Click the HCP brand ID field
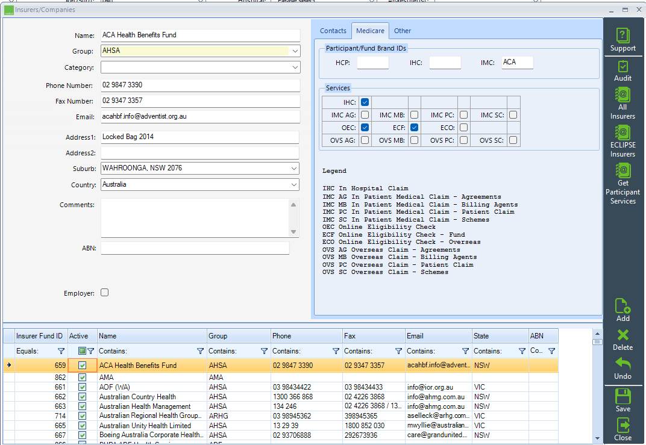 (x=372, y=63)
